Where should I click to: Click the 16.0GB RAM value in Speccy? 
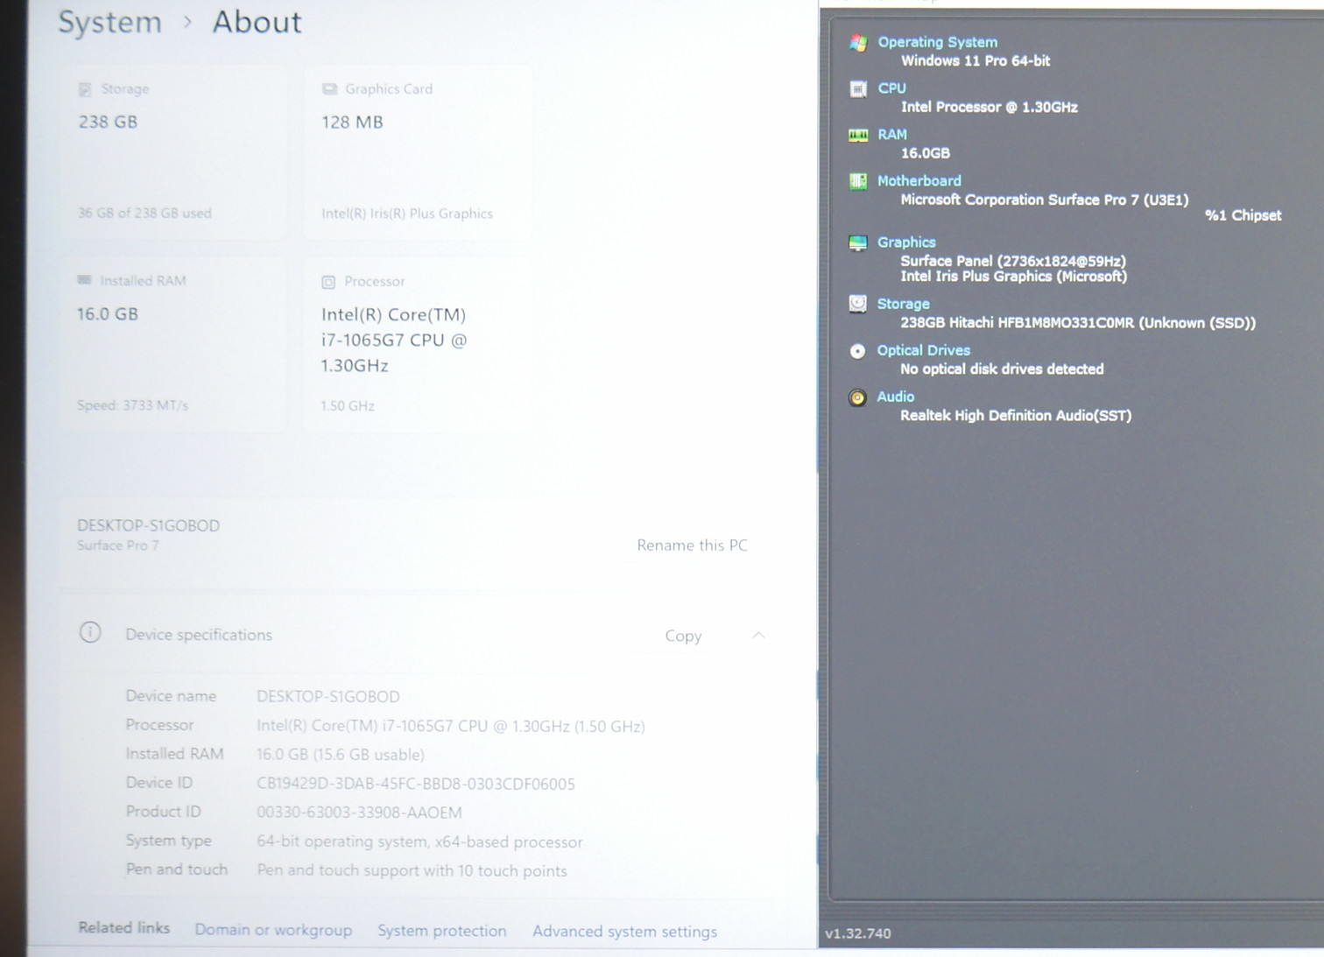click(x=926, y=153)
